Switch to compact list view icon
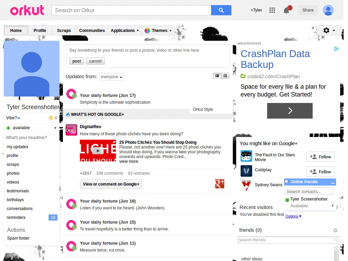 [225, 76]
